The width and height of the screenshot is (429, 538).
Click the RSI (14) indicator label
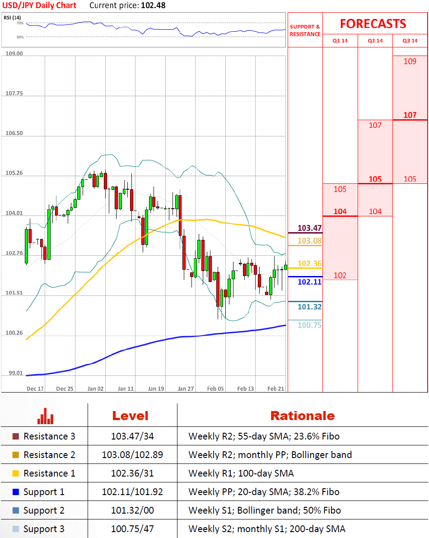coord(11,18)
